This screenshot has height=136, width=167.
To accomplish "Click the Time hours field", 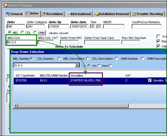I will click(93, 26).
